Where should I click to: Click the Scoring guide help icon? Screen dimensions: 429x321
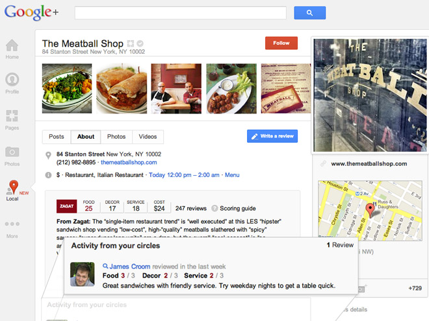pyautogui.click(x=214, y=208)
